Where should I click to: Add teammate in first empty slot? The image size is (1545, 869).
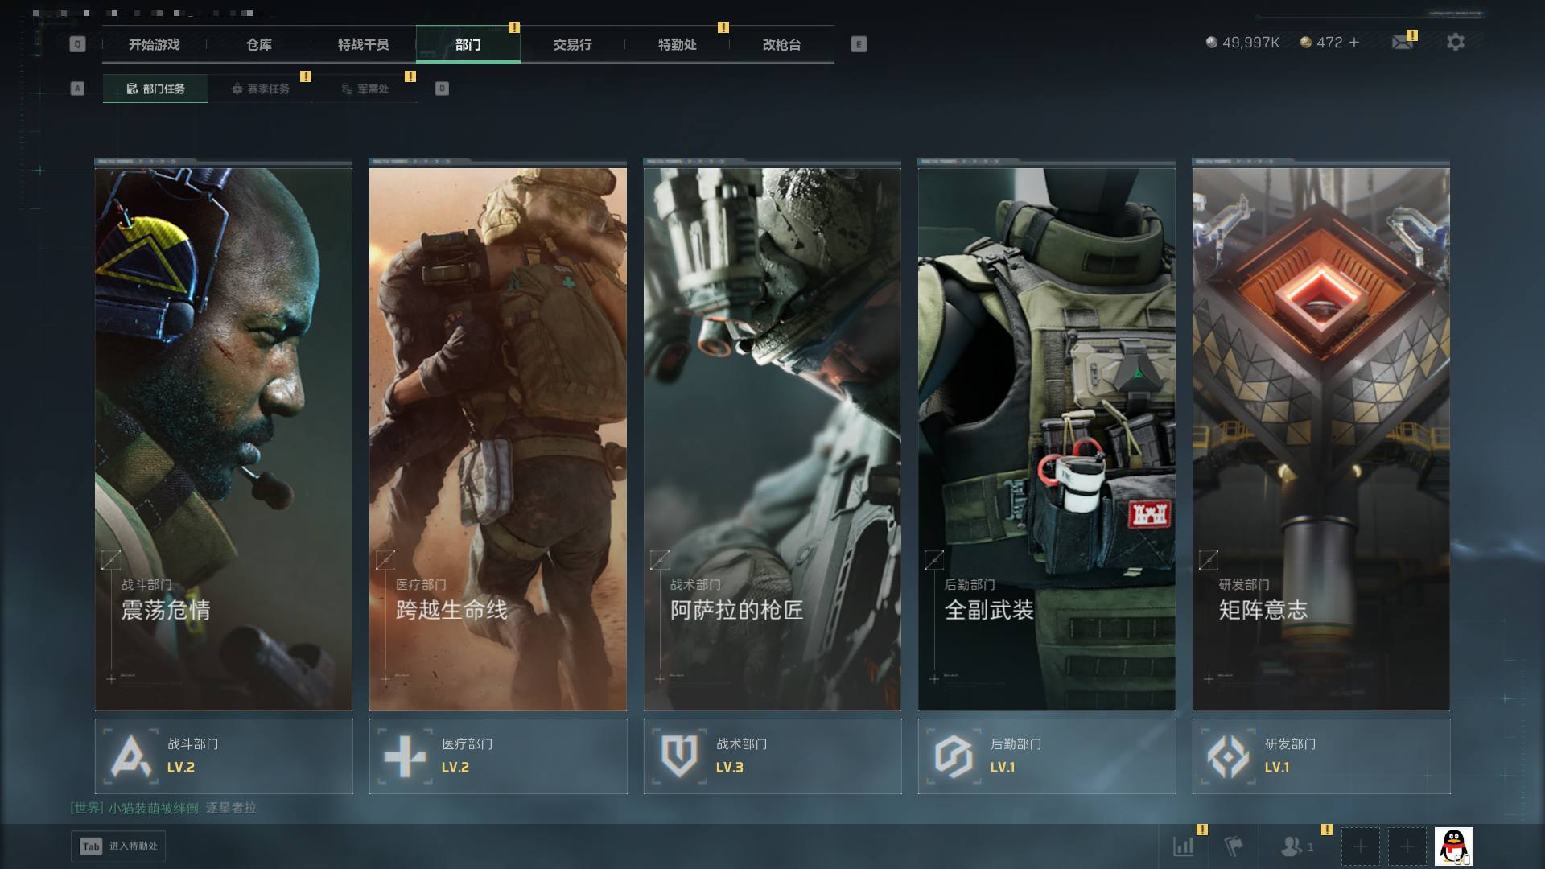click(x=1360, y=846)
